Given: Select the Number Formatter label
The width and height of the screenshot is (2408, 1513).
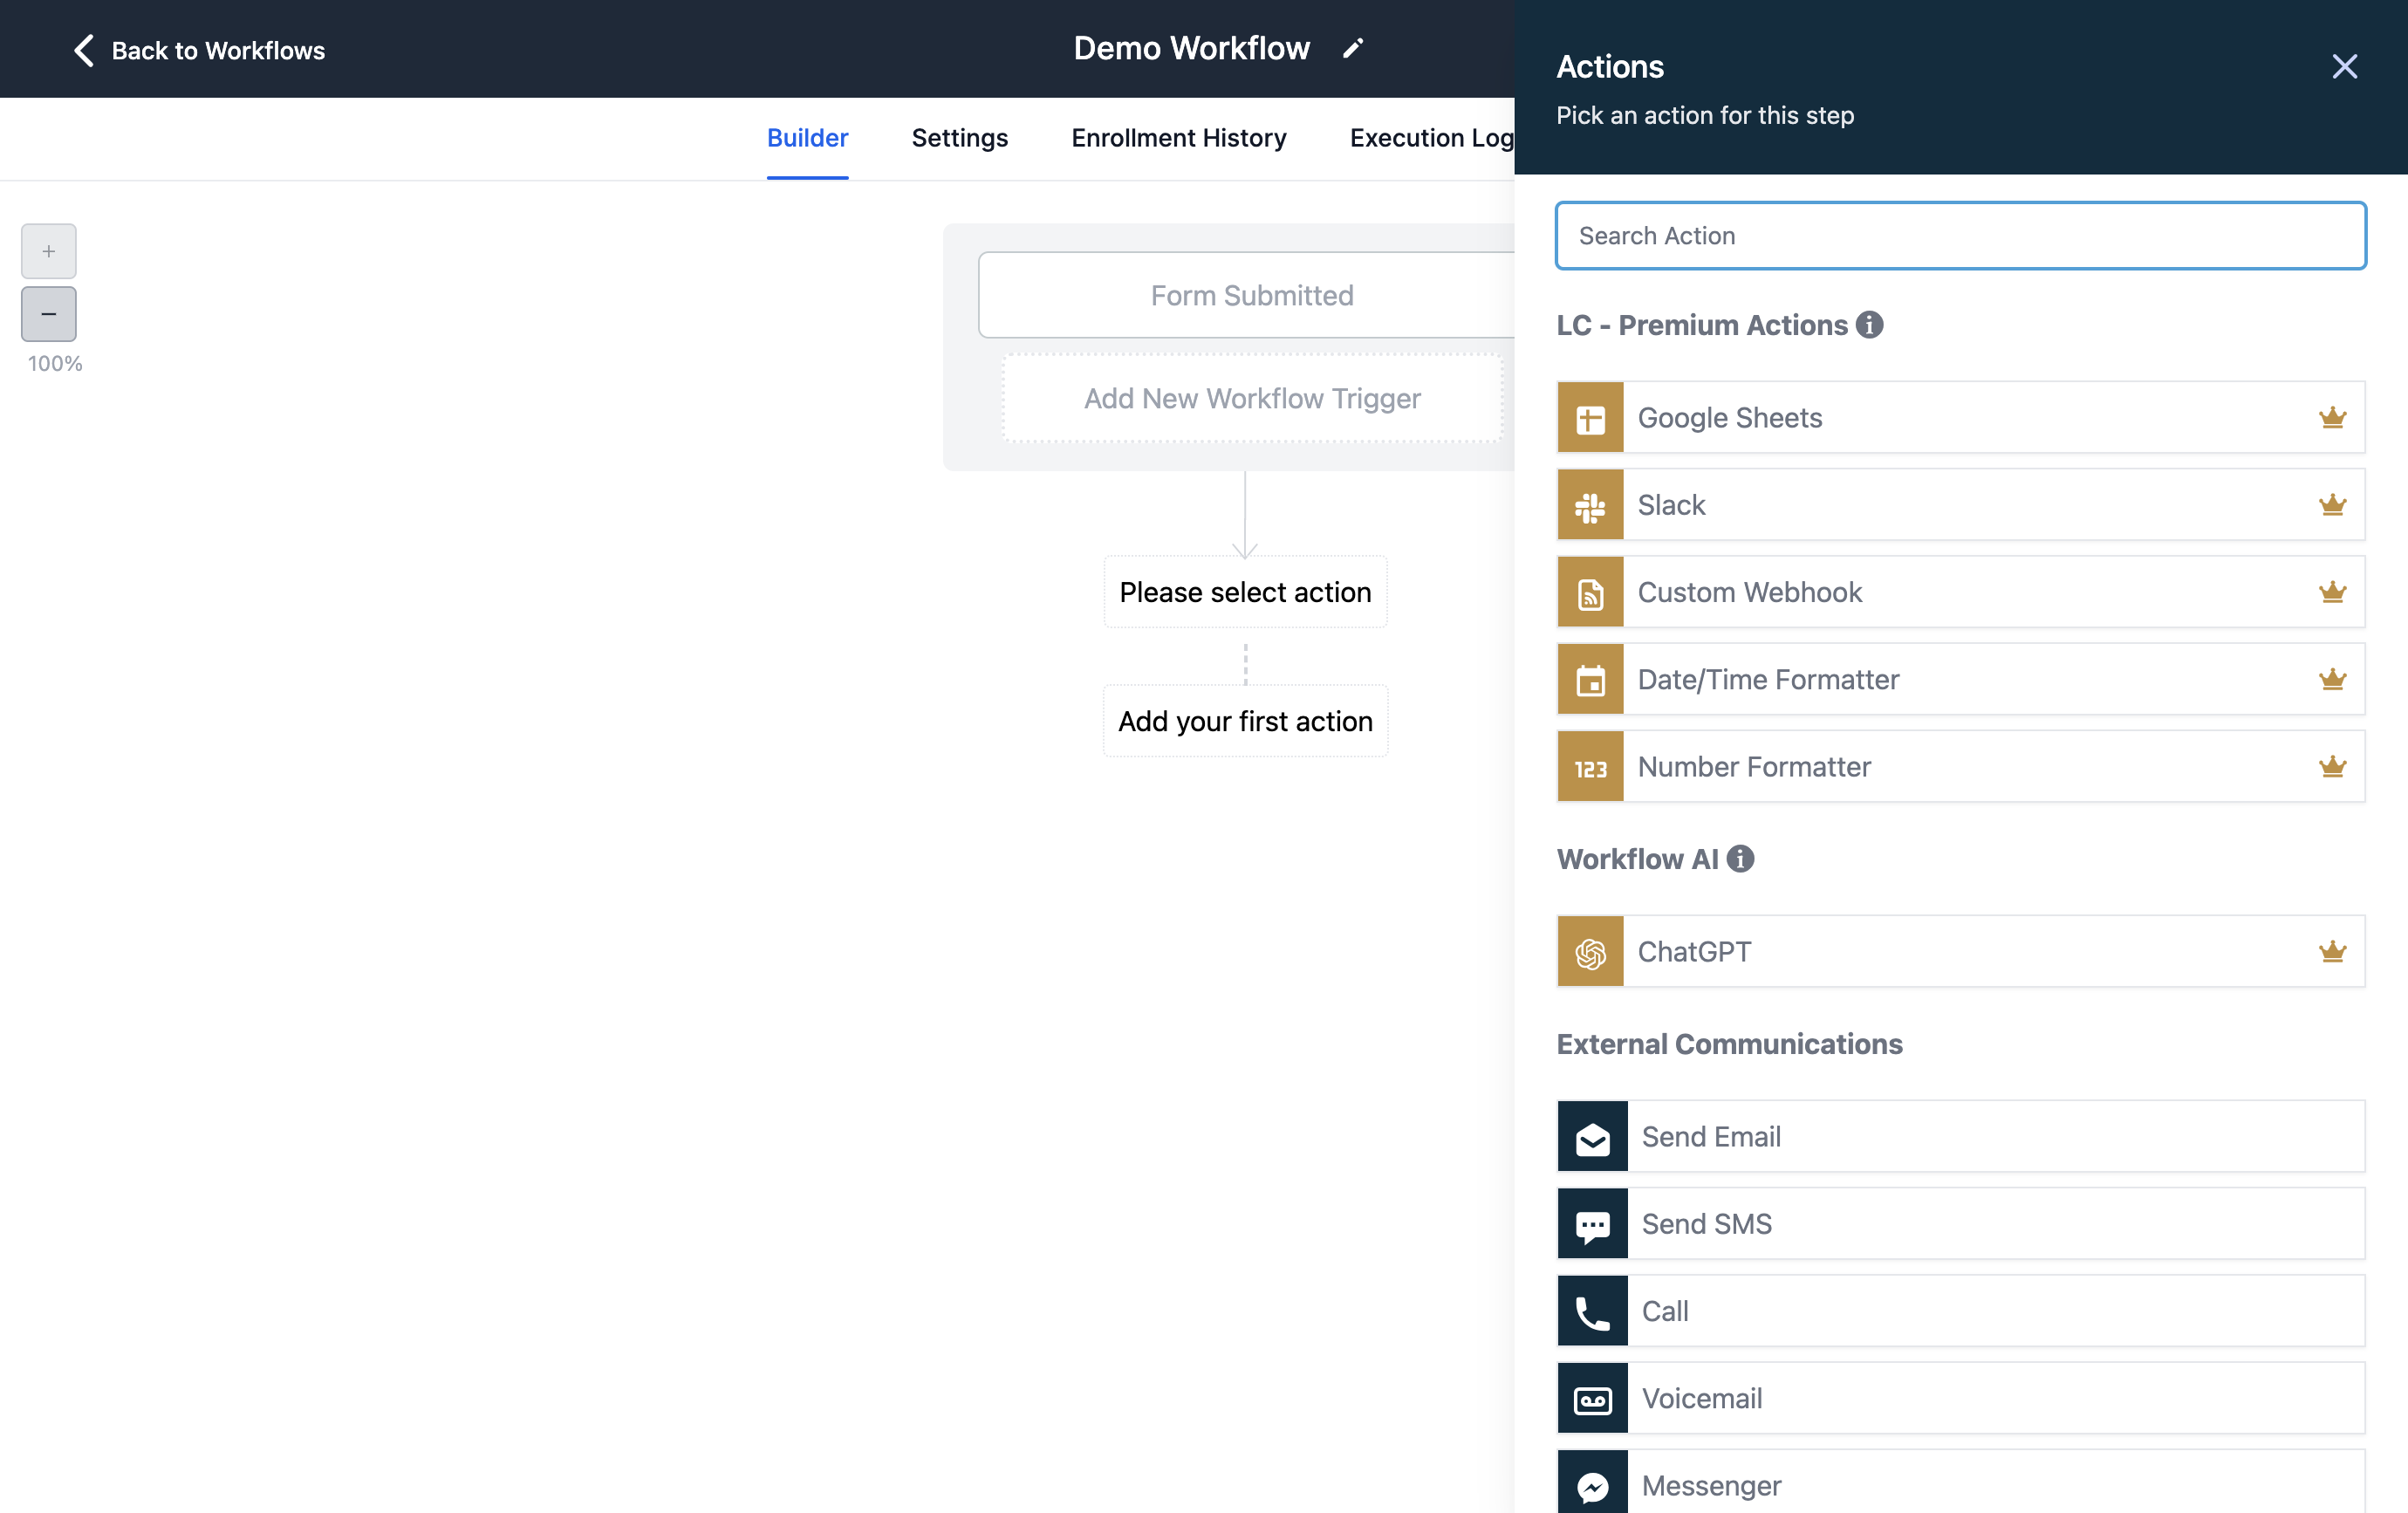Looking at the screenshot, I should click(1754, 767).
